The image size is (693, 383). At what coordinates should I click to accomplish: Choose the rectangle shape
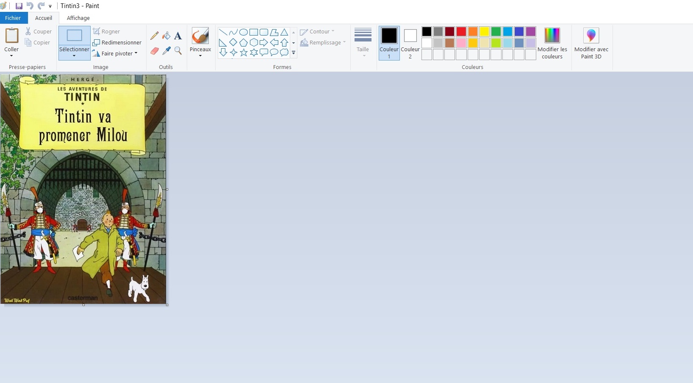(x=254, y=32)
